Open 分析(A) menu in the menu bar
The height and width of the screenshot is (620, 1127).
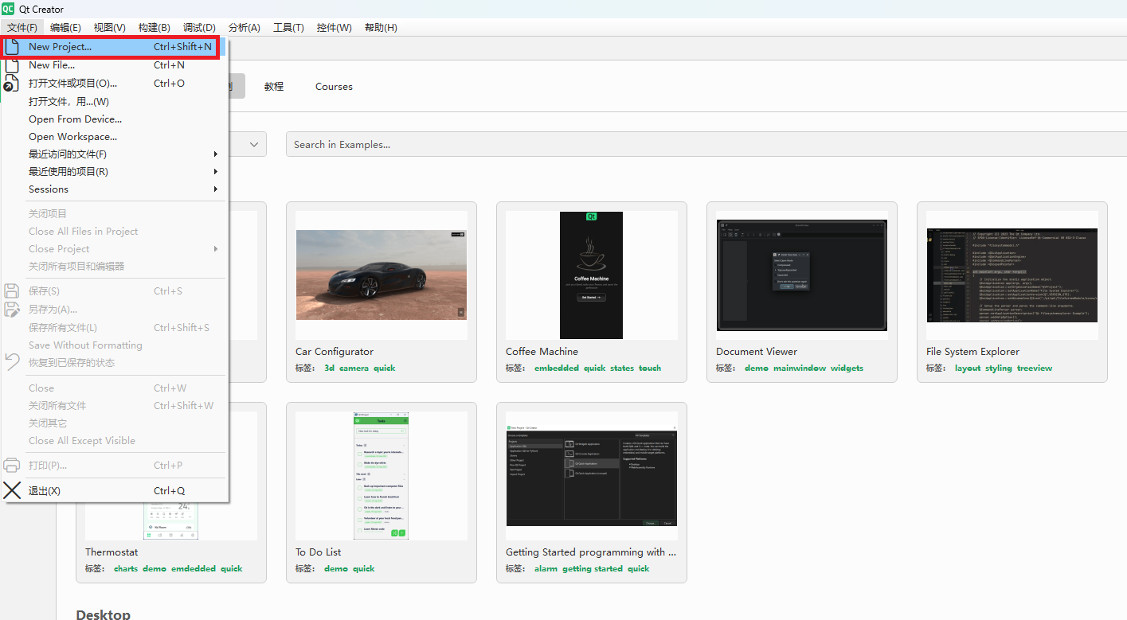244,28
